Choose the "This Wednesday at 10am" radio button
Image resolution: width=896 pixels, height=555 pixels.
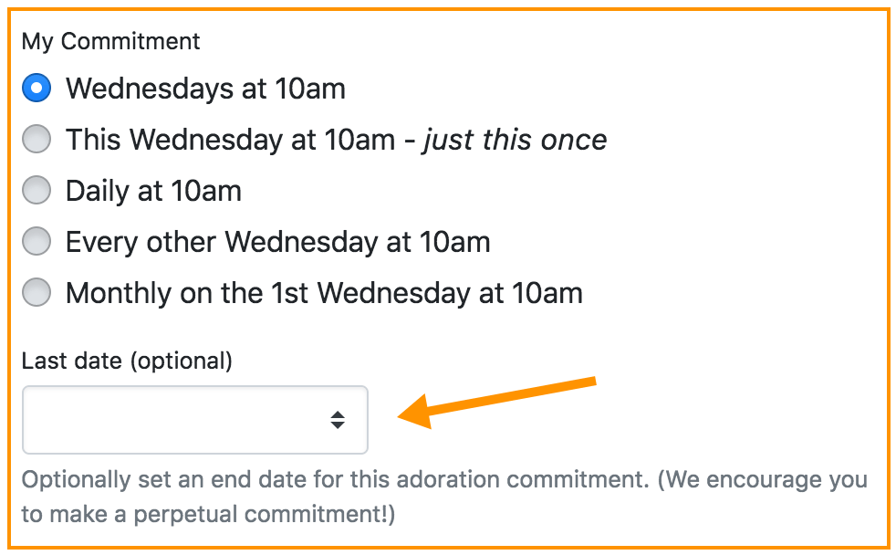(36, 140)
